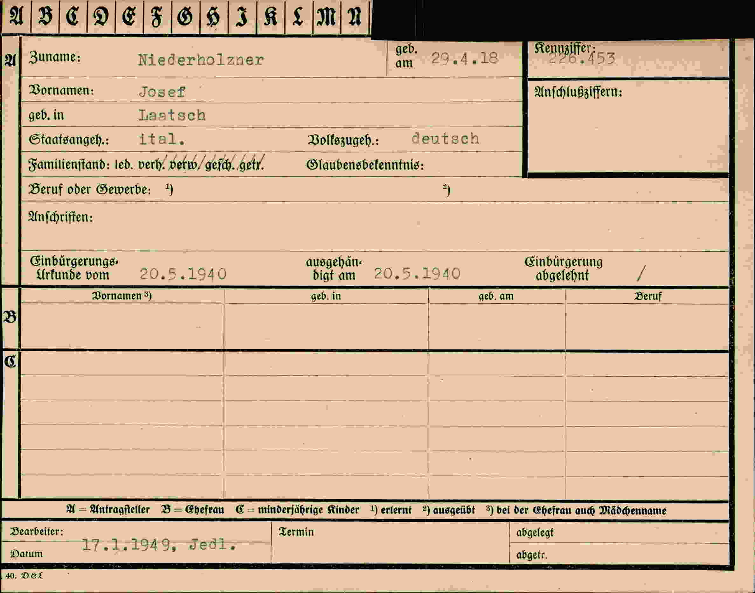Click the slash mark beside Einbürgerung abgelehnt
This screenshot has height=593, width=755.
coord(641,273)
